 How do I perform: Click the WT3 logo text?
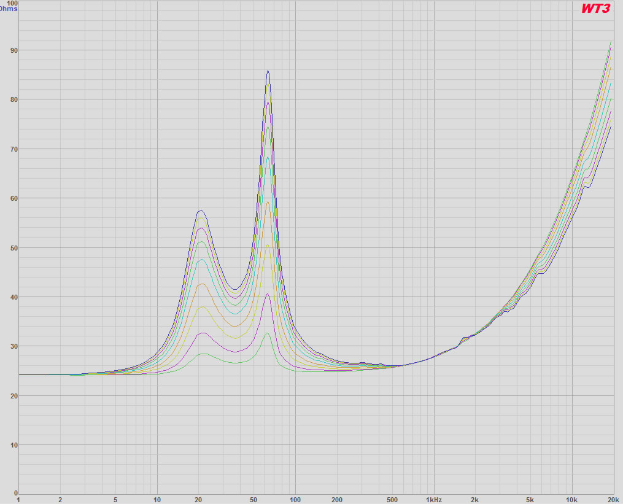pyautogui.click(x=595, y=9)
